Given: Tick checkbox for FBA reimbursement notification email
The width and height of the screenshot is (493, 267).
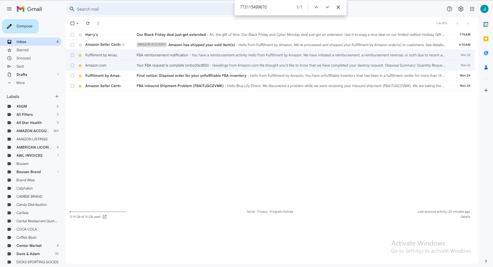Looking at the screenshot, I should (x=72, y=55).
